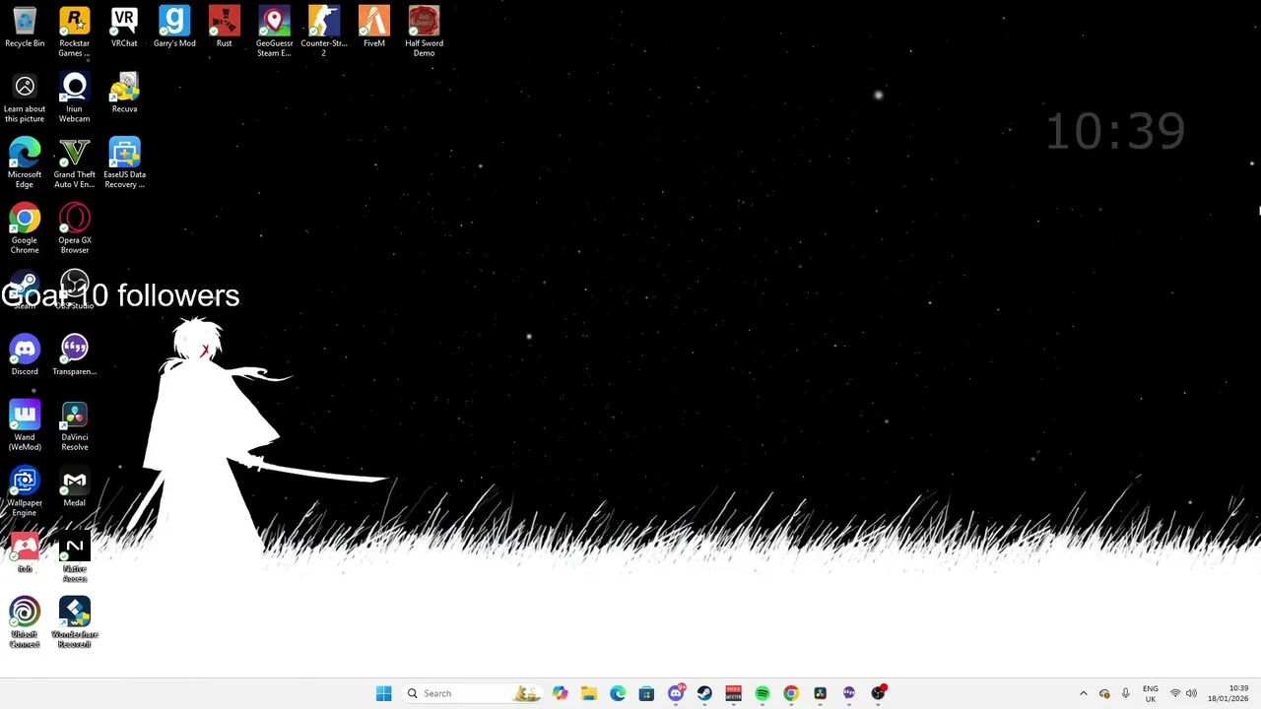Click the Microsoft Edge desktop shortcut
The height and width of the screenshot is (709, 1261).
point(25,162)
